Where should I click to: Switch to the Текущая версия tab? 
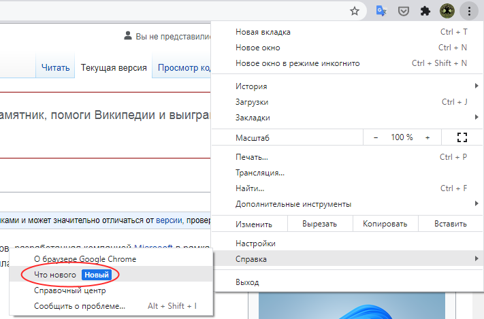(x=114, y=67)
